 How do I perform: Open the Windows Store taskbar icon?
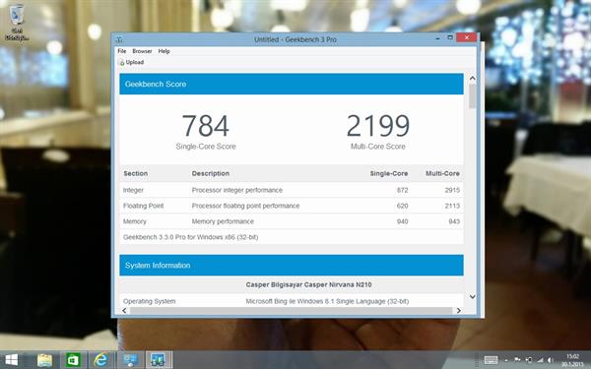click(73, 360)
